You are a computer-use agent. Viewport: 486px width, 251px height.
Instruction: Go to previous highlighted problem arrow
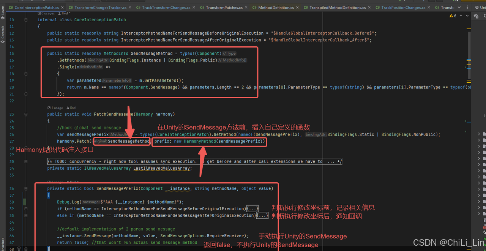coord(460,16)
